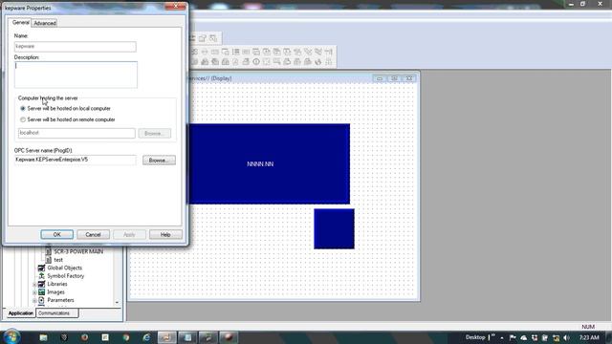Click the SCR-3 POWER MAIN file icon
612x344 pixels.
click(49, 251)
